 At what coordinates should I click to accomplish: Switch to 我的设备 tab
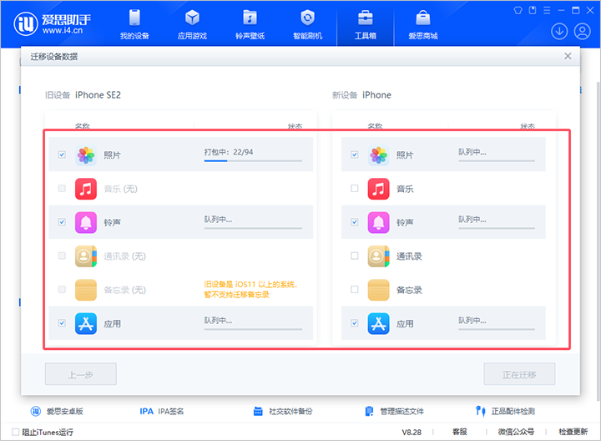[x=134, y=24]
